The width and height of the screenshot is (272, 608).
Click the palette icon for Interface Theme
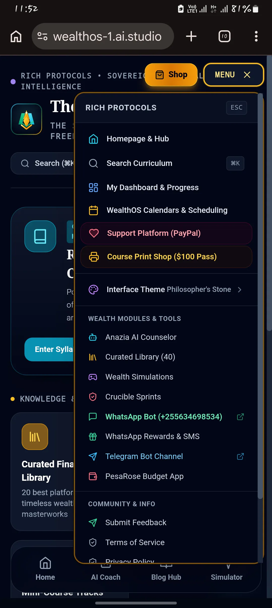93,290
